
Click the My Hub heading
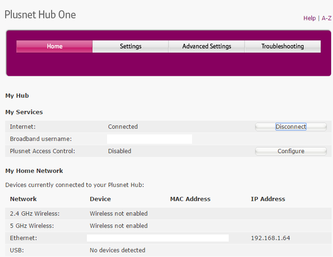[17, 96]
